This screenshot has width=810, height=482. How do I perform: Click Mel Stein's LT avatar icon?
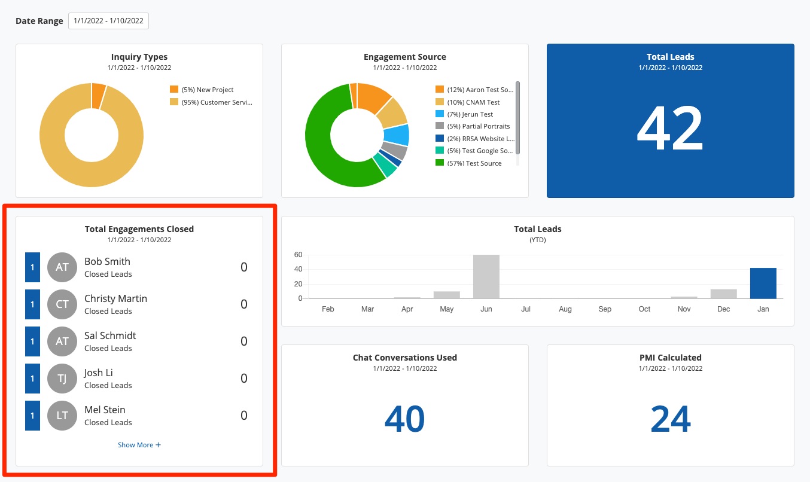point(62,416)
